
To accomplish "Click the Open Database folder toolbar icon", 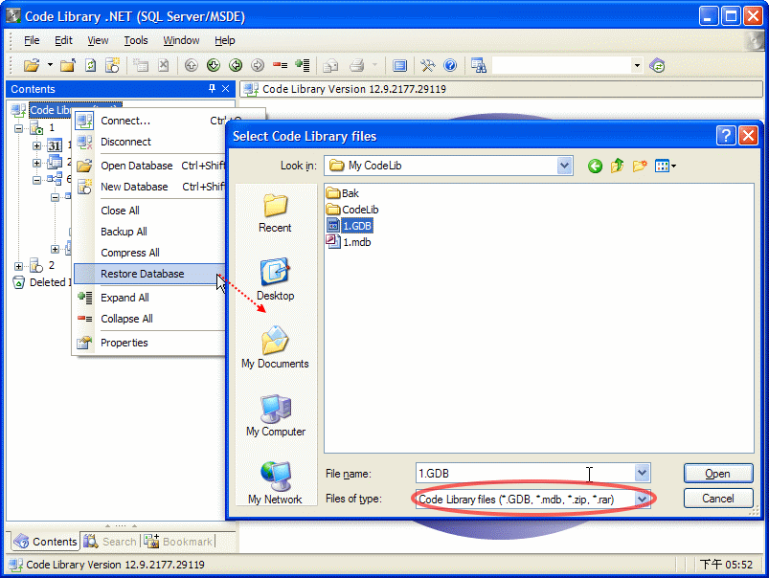I will (32, 65).
